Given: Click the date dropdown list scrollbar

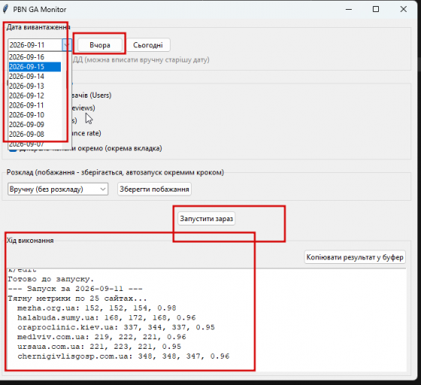Looking at the screenshot, I should (67, 101).
